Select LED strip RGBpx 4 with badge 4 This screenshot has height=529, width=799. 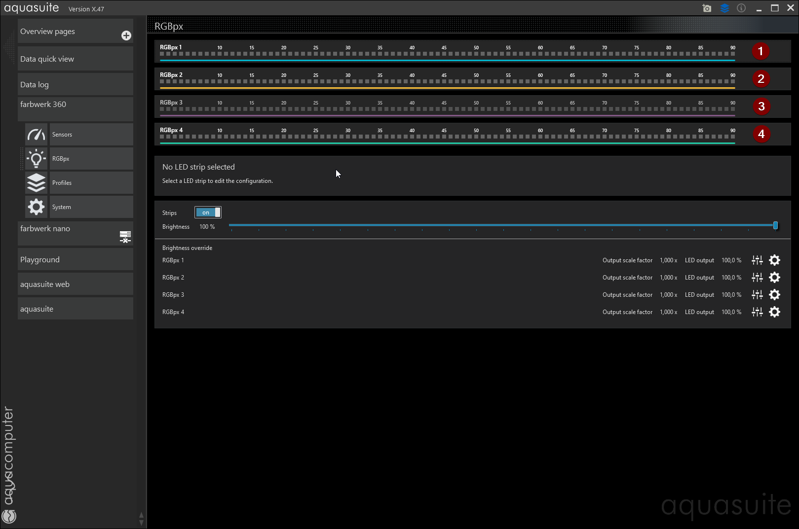(x=761, y=134)
